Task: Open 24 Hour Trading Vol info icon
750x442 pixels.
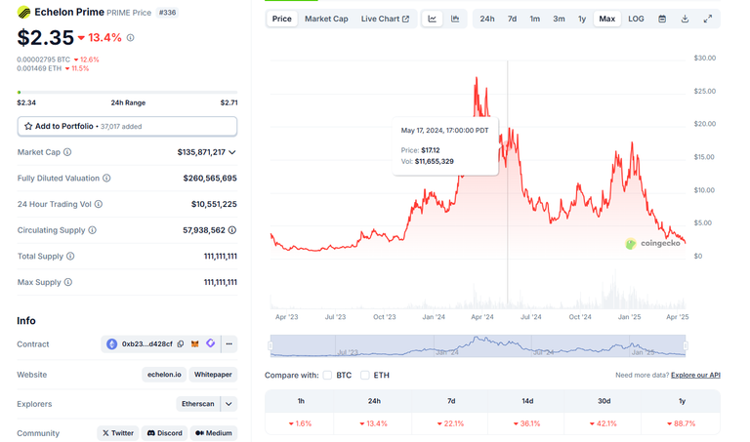Action: pos(98,204)
